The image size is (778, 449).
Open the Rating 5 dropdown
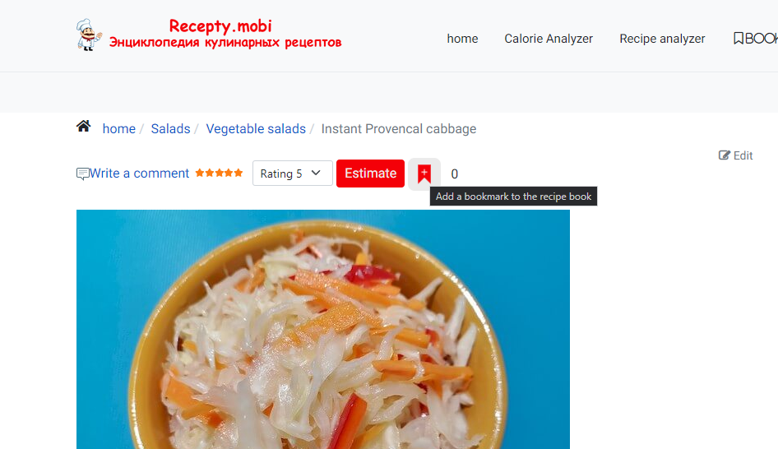point(292,174)
